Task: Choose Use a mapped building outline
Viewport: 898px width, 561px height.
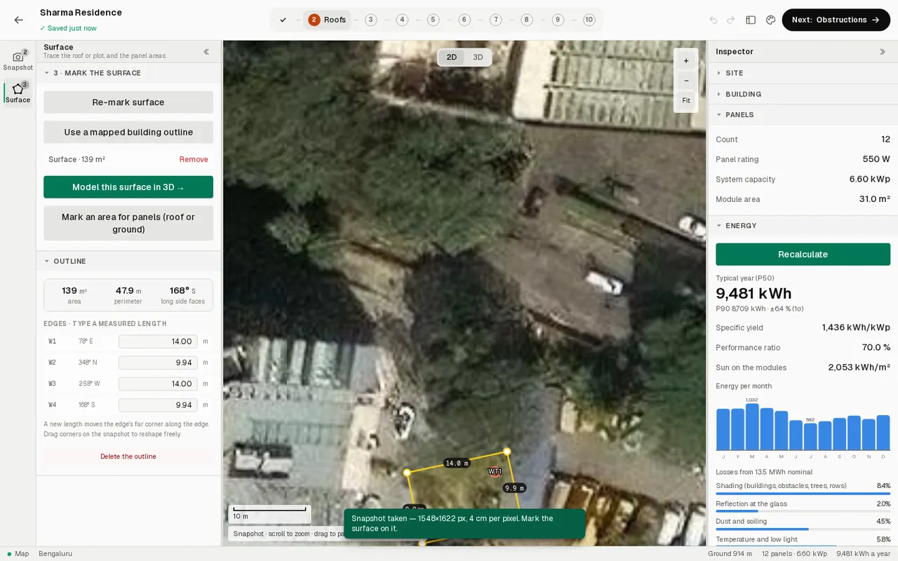Action: [x=128, y=133]
